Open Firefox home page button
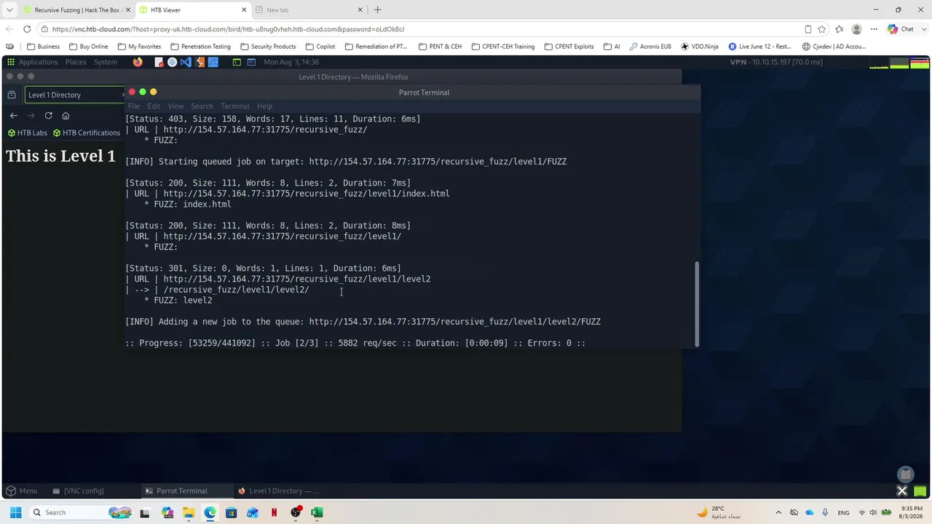The height and width of the screenshot is (524, 932). (x=66, y=115)
